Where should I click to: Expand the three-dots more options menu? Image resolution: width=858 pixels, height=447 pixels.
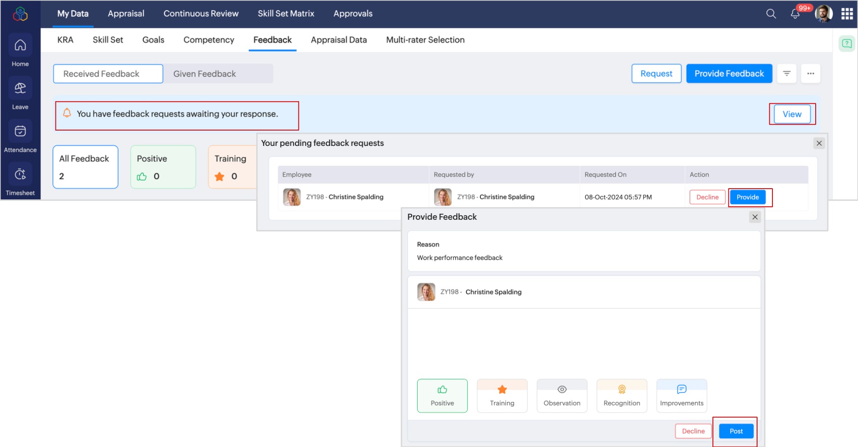coord(811,73)
